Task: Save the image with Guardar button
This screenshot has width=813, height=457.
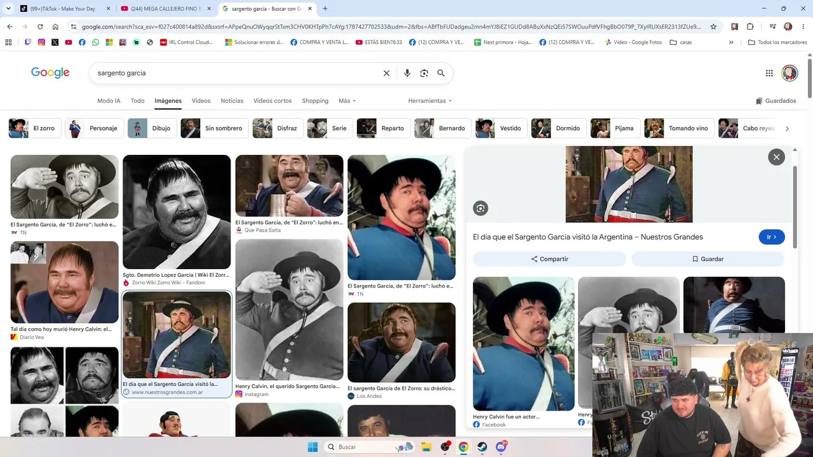Action: [x=708, y=259]
